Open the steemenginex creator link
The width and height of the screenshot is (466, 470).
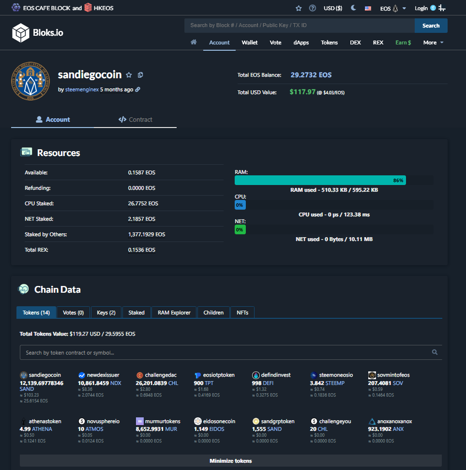(x=82, y=89)
